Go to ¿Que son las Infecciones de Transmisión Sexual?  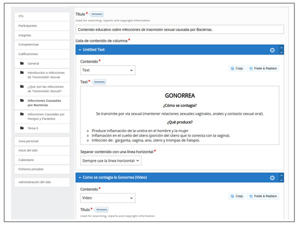click(x=42, y=89)
